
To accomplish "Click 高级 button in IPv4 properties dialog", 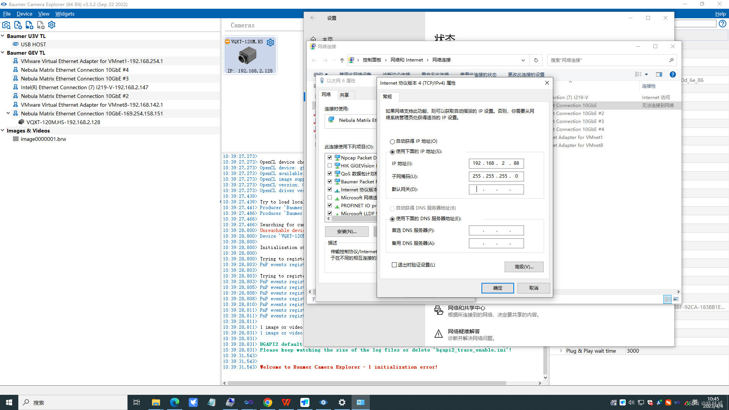I will tap(524, 266).
